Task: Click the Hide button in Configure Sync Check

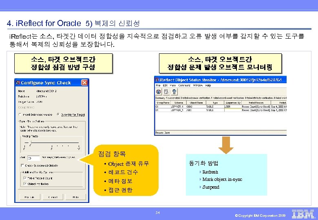Action: [76, 197]
